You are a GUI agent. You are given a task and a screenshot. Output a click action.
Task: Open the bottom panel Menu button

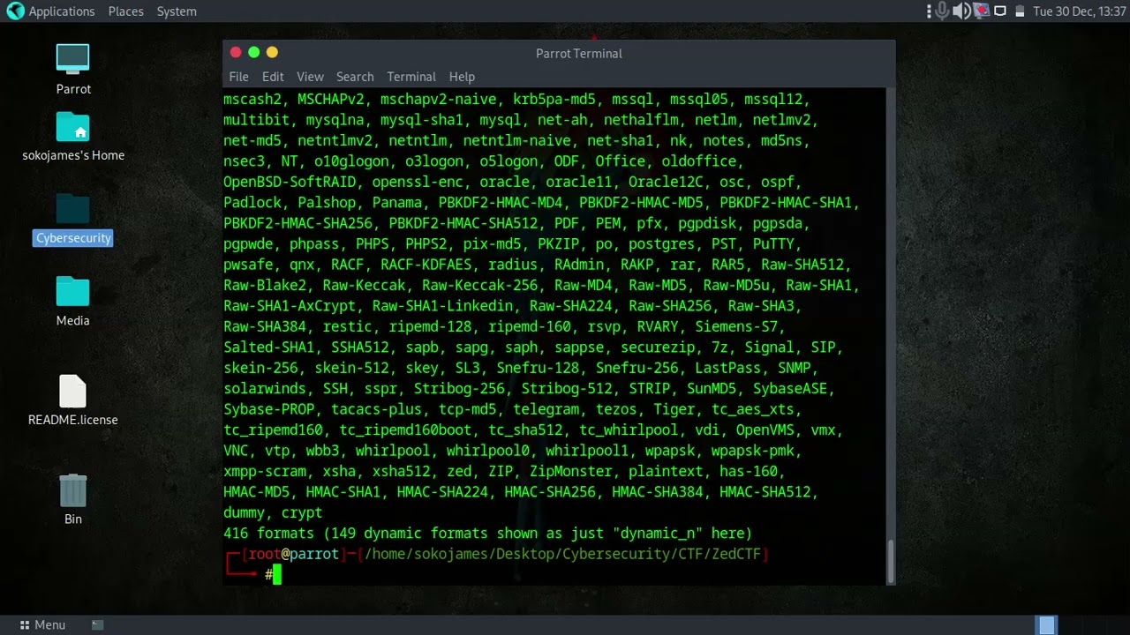coord(42,624)
